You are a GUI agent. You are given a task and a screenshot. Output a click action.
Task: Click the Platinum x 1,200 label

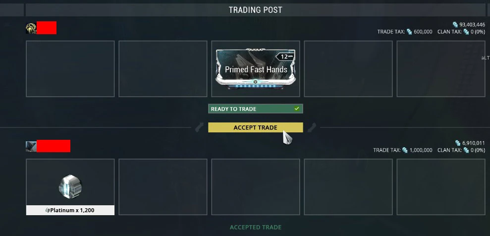[70, 210]
